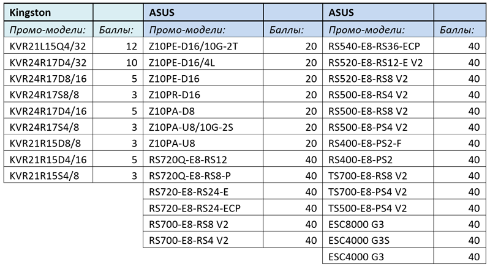Click the RS520-E8-RS12-E V2 cell
The width and height of the screenshot is (490, 267).
pos(378,62)
